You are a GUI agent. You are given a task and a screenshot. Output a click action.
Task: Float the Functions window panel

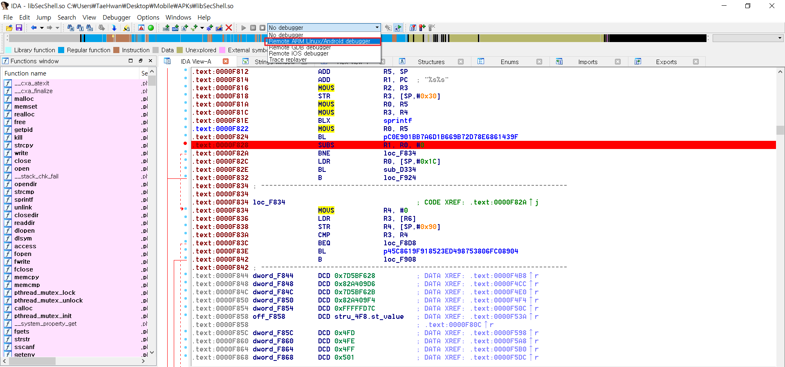point(141,61)
